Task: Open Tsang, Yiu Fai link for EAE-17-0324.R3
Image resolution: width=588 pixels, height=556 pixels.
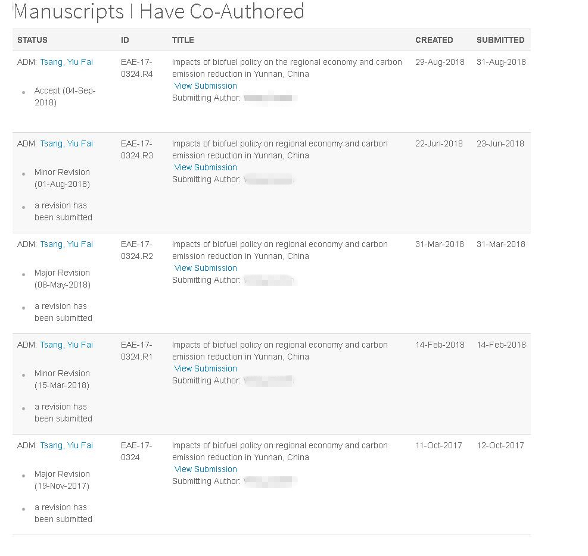Action: (67, 143)
